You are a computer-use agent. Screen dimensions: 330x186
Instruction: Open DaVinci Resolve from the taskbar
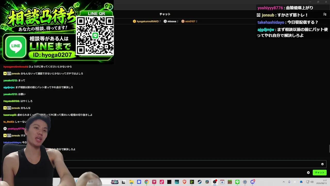[207, 182]
